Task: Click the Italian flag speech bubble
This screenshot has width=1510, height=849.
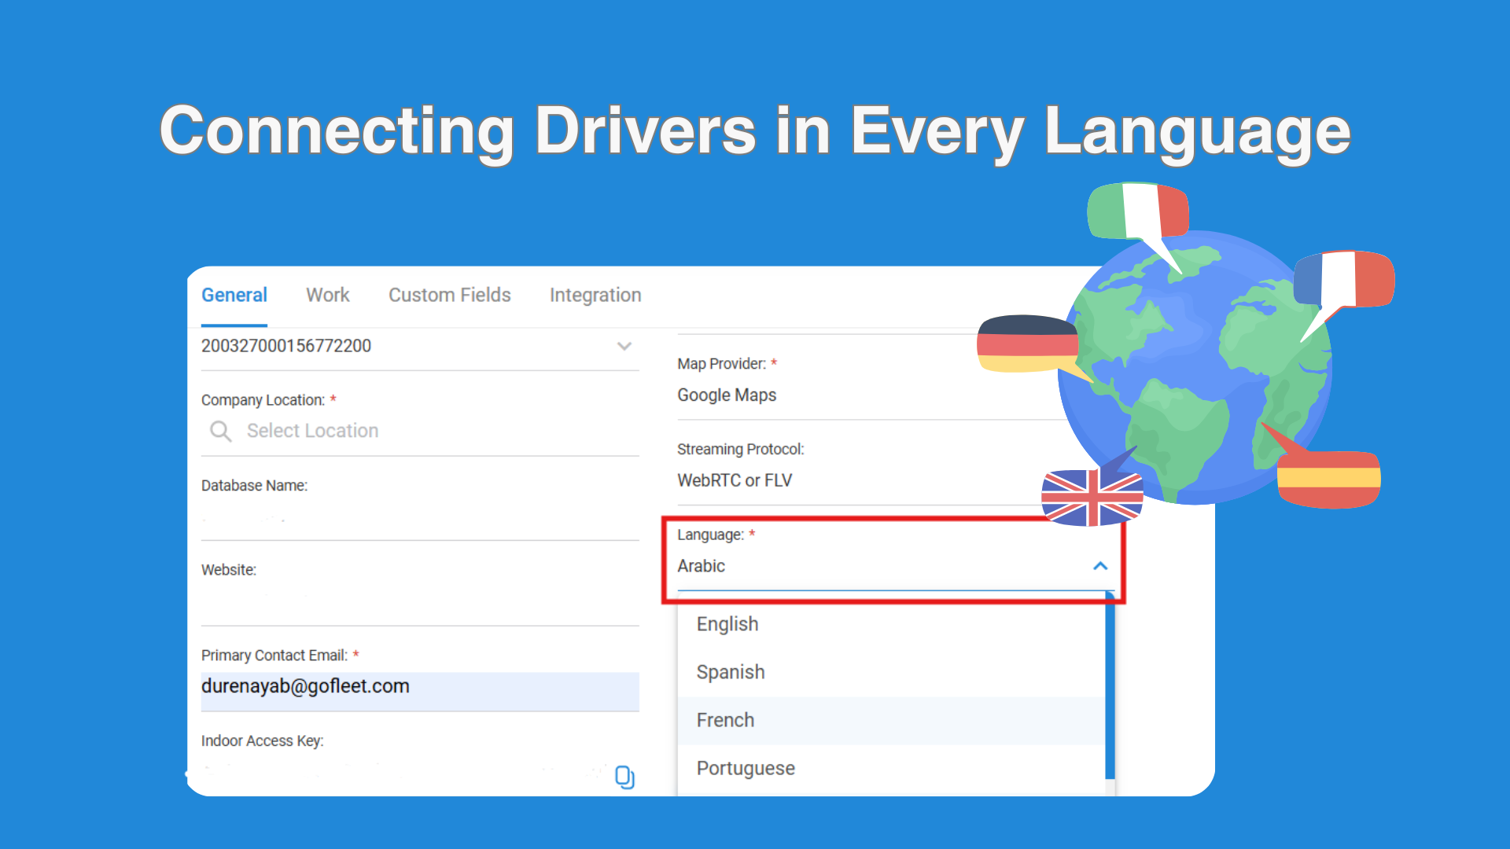Action: pyautogui.click(x=1136, y=211)
